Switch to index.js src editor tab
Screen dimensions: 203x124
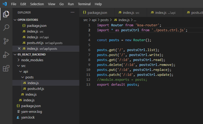pyautogui.click(x=131, y=13)
